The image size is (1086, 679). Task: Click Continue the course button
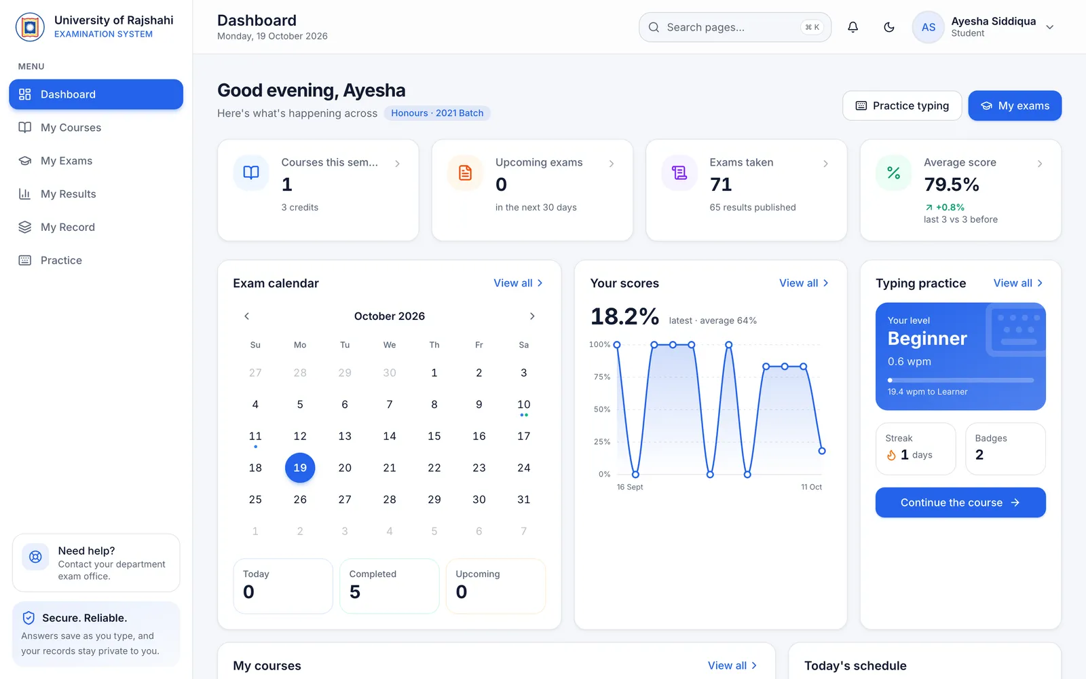[960, 502]
